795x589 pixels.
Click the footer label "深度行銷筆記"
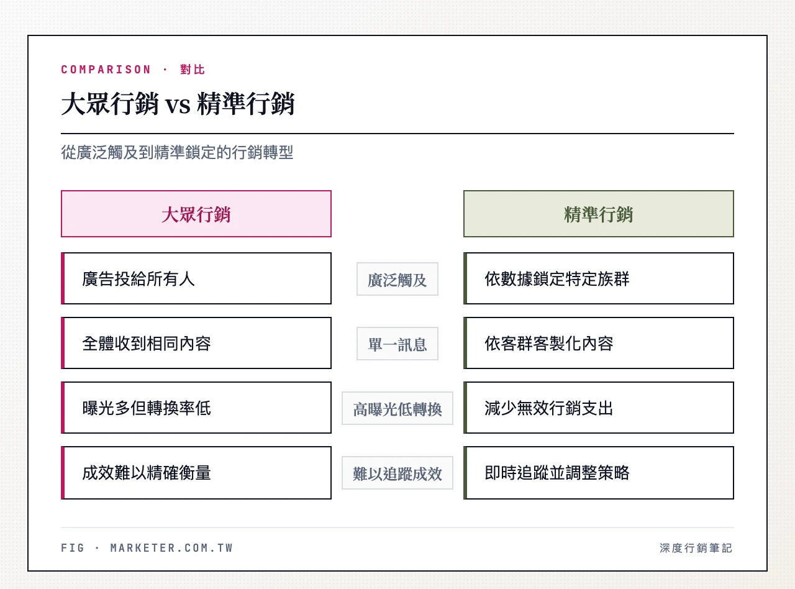(x=696, y=548)
